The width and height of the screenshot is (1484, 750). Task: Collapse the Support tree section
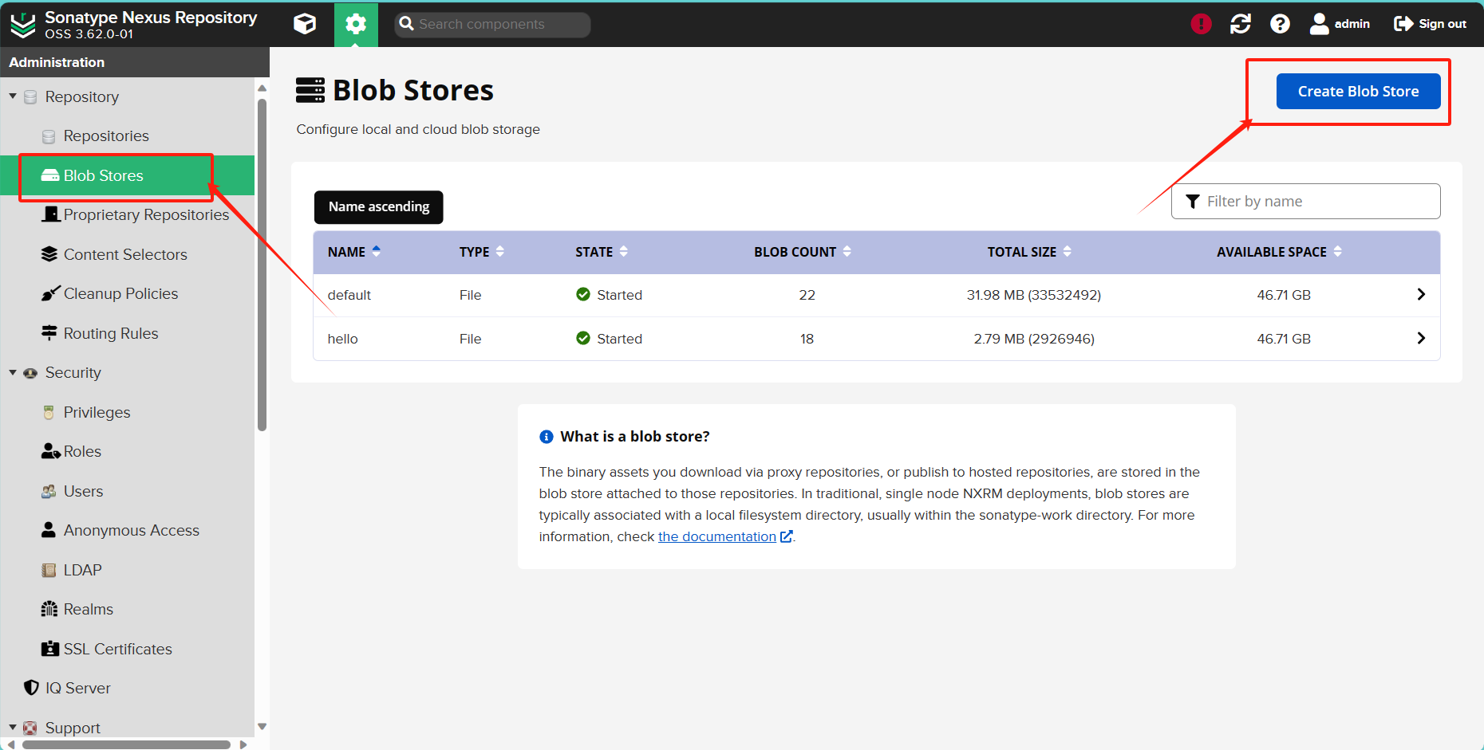[x=13, y=727]
